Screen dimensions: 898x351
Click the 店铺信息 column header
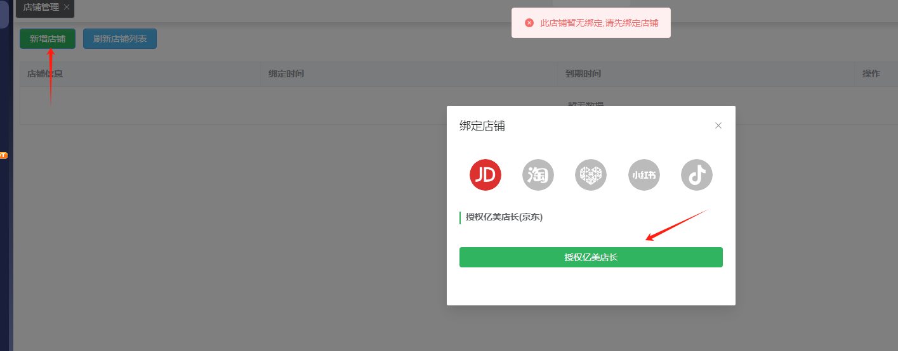tap(45, 73)
